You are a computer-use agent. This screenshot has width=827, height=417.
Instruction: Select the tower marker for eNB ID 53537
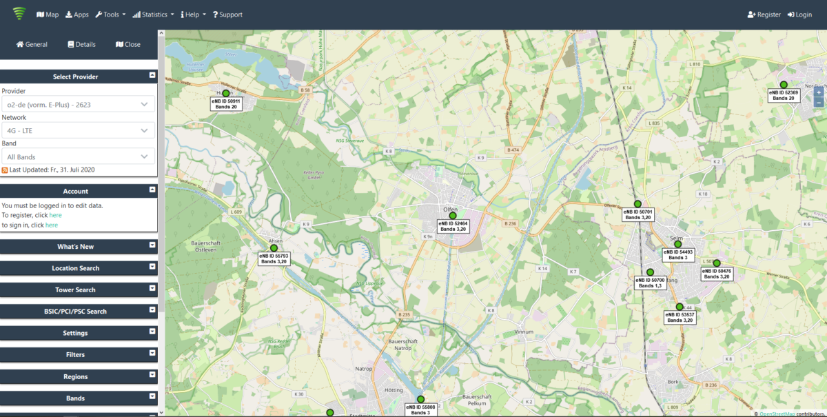coord(680,307)
